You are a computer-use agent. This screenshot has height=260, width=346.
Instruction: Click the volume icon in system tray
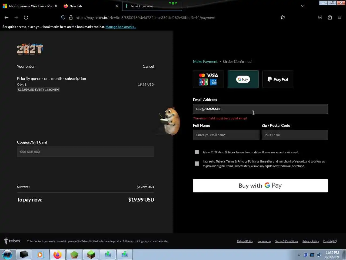319,255
